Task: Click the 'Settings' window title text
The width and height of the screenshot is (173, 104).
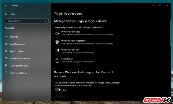Action: coord(15,5)
